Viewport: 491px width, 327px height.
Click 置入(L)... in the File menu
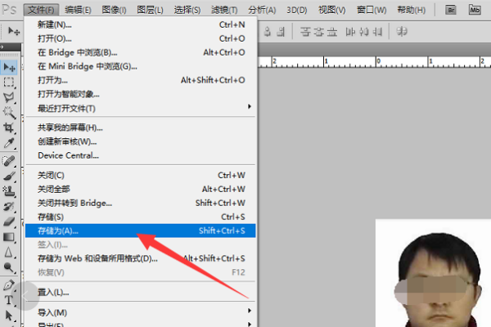coord(53,292)
